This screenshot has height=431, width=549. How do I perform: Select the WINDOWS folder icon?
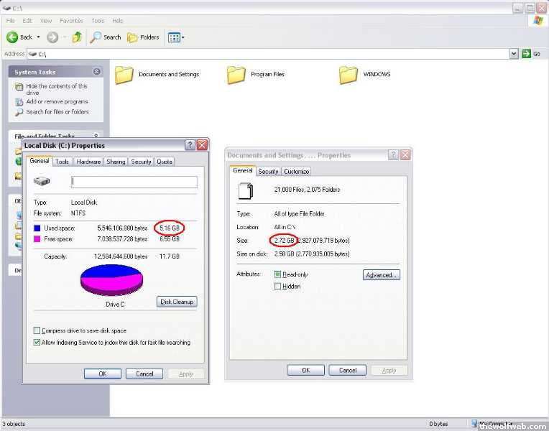pos(349,75)
